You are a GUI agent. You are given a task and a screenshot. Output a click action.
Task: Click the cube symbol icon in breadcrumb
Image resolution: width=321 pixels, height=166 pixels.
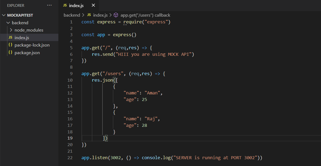coord(116,15)
